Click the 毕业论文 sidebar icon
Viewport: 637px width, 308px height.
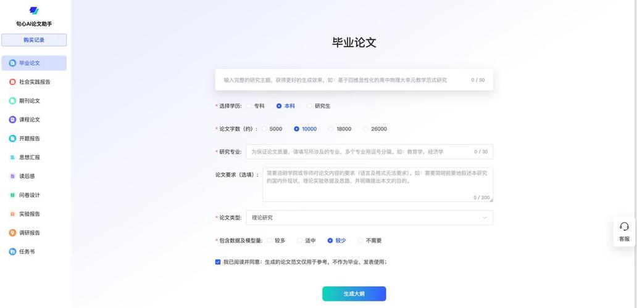coord(12,63)
